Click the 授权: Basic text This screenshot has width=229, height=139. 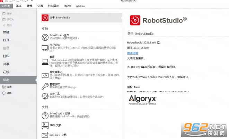[134, 87]
